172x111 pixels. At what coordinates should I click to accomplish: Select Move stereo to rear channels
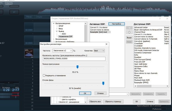(146, 73)
